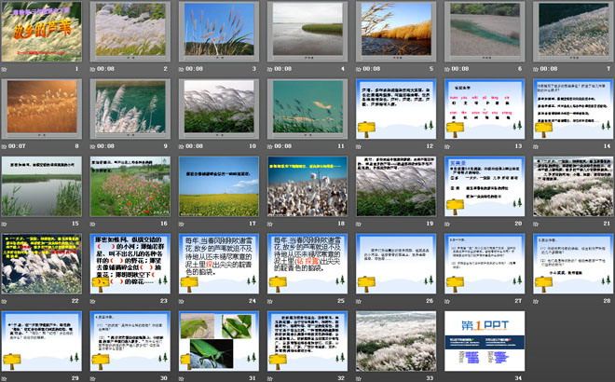Open slide 5 with golden reeds
The width and height of the screenshot is (615, 382).
[395, 31]
